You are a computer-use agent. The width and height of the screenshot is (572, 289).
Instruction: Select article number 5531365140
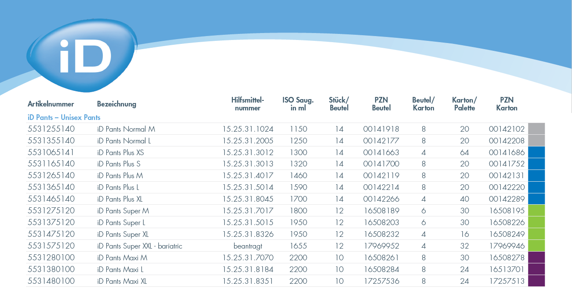(x=51, y=187)
